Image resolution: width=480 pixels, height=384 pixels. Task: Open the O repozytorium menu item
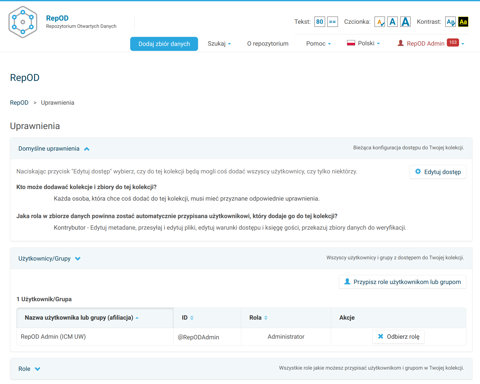pyautogui.click(x=268, y=44)
